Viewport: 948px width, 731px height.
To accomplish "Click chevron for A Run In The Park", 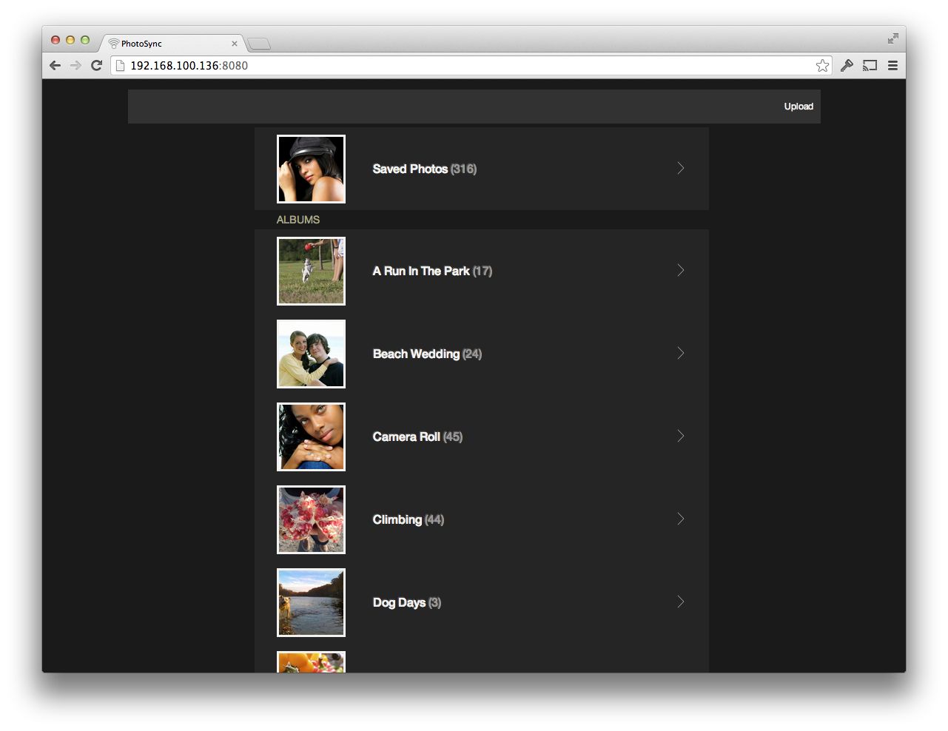I will pyautogui.click(x=681, y=271).
